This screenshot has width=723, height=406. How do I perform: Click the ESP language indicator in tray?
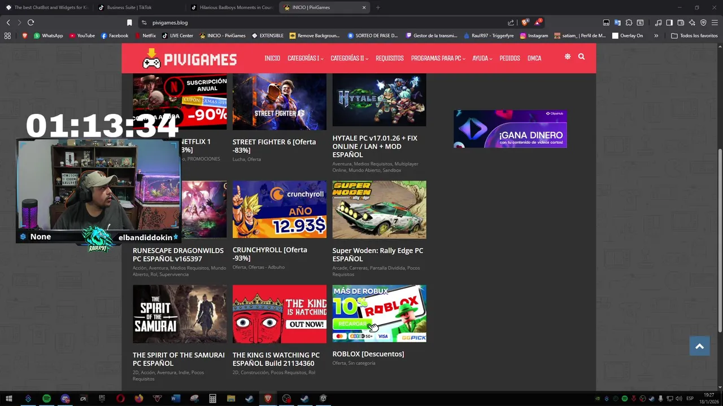(690, 399)
